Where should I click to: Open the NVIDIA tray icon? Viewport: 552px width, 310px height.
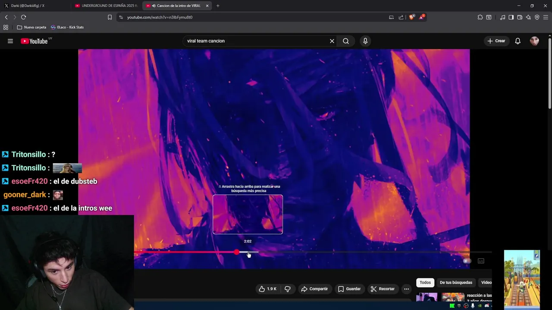coord(480,306)
